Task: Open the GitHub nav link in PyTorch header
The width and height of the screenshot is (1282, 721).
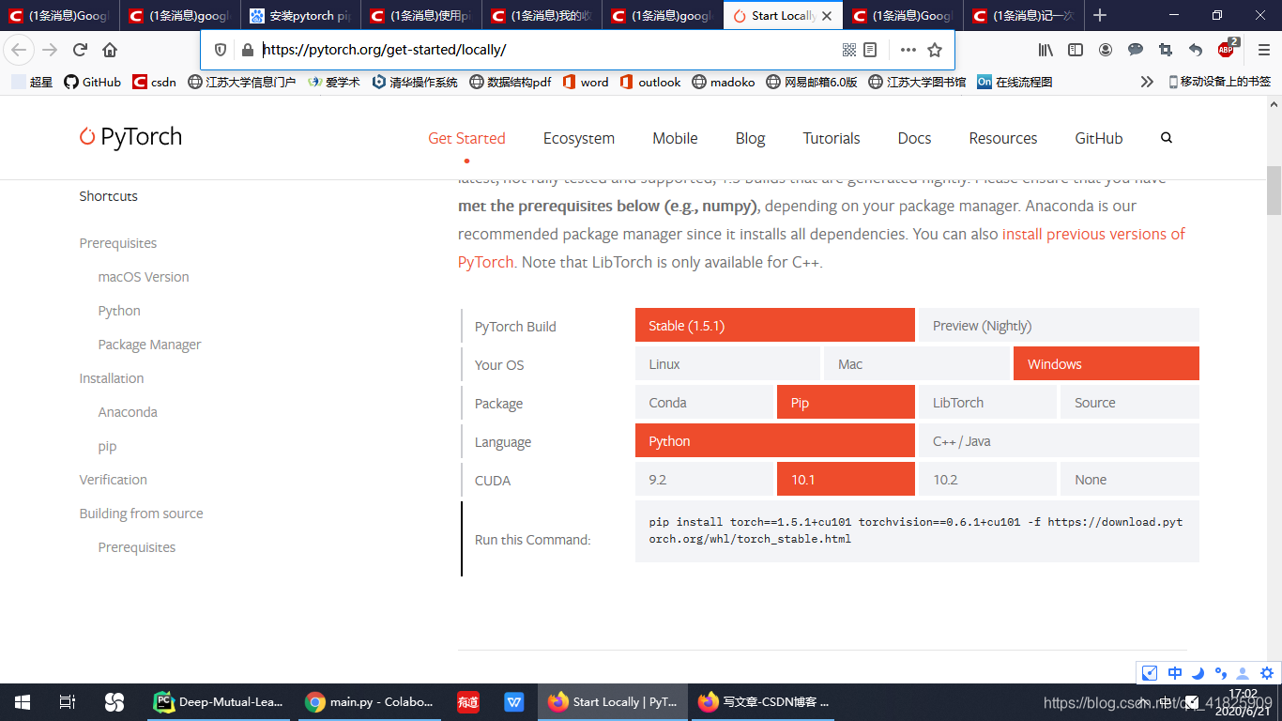Action: click(x=1099, y=138)
